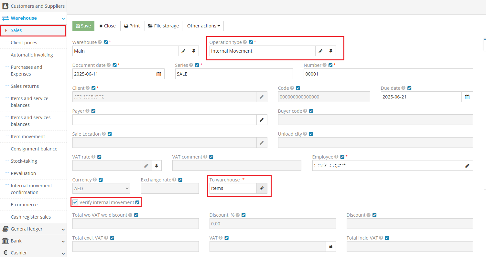
Task: Uncheck Verify internal movement
Action: 75,202
